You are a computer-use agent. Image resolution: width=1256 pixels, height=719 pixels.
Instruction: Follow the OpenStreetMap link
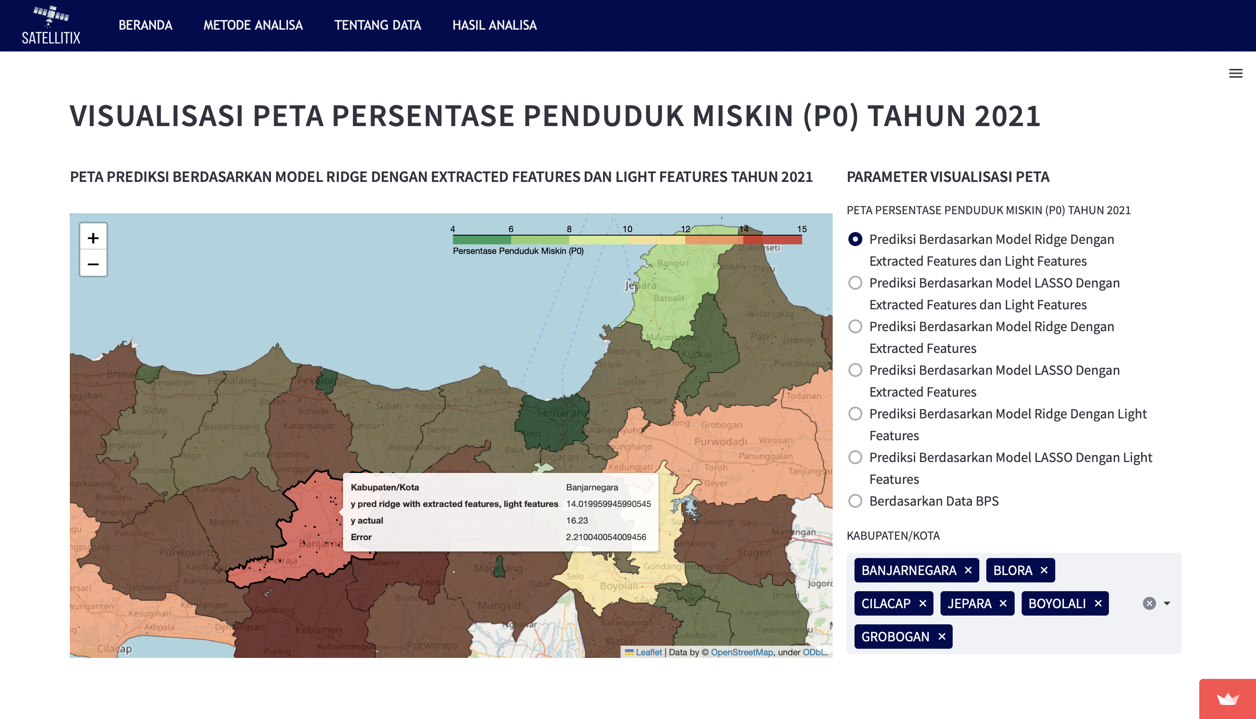click(741, 652)
